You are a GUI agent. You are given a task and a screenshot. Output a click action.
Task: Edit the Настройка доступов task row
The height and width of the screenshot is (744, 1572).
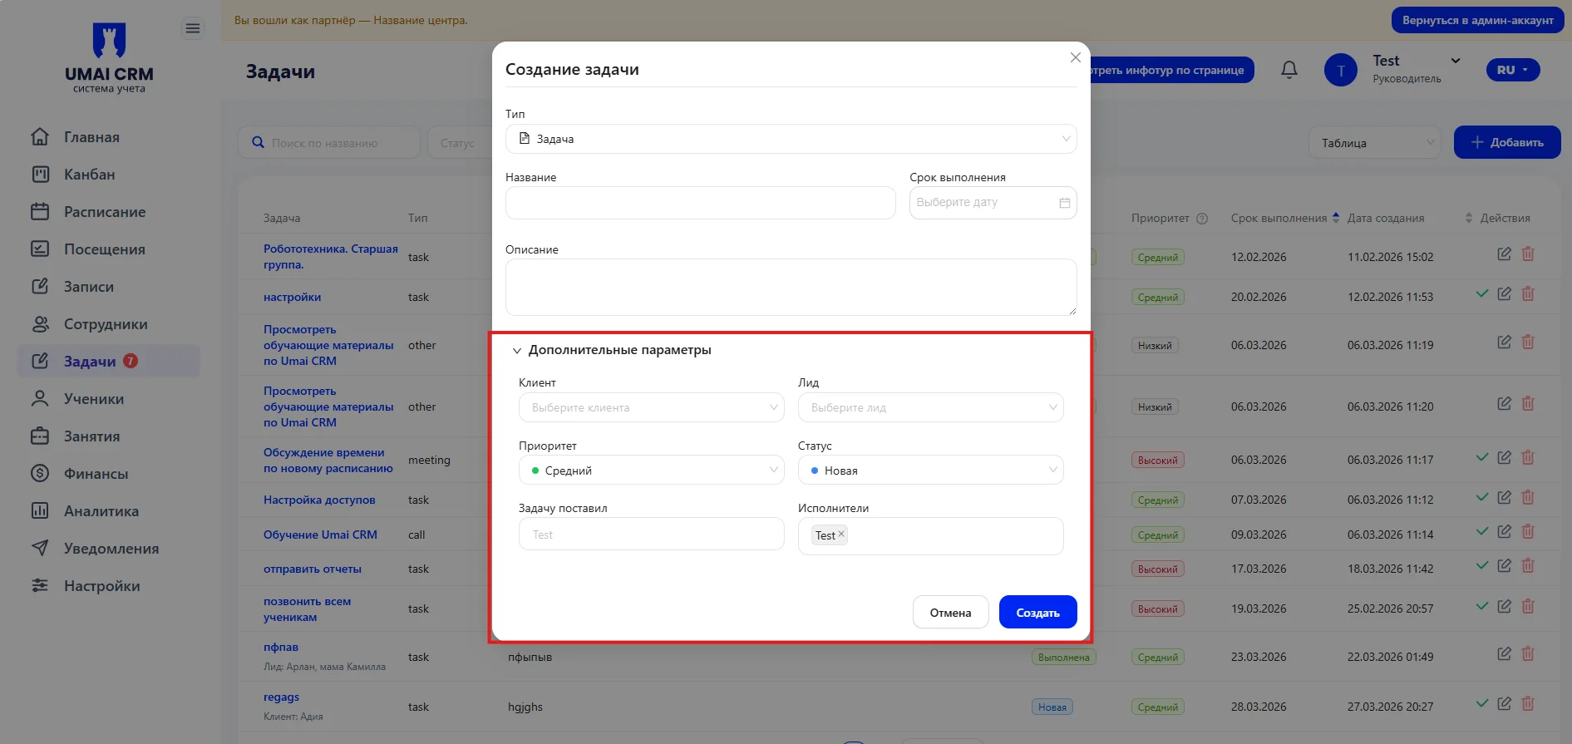1504,498
